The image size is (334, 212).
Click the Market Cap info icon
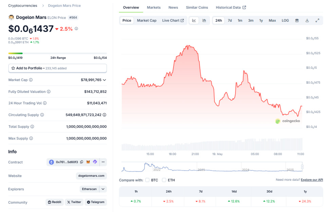[31, 80]
